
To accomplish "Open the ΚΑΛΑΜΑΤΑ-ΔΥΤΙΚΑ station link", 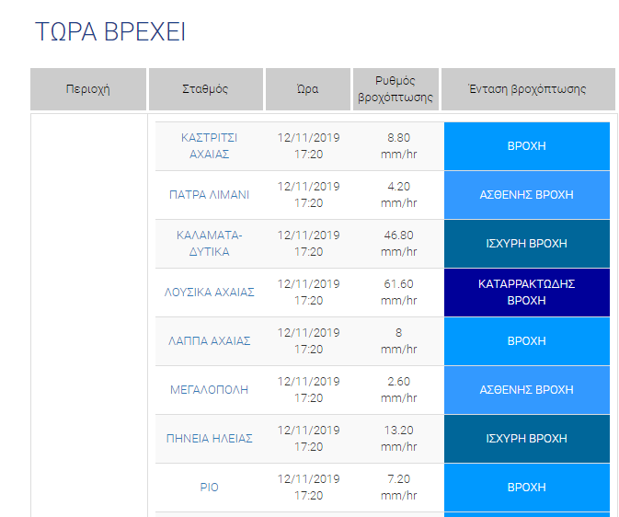I will click(x=209, y=244).
